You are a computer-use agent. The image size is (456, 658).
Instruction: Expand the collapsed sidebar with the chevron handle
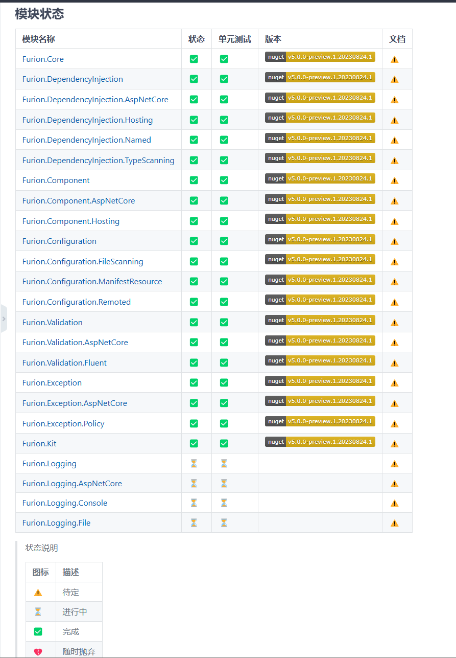[x=4, y=319]
